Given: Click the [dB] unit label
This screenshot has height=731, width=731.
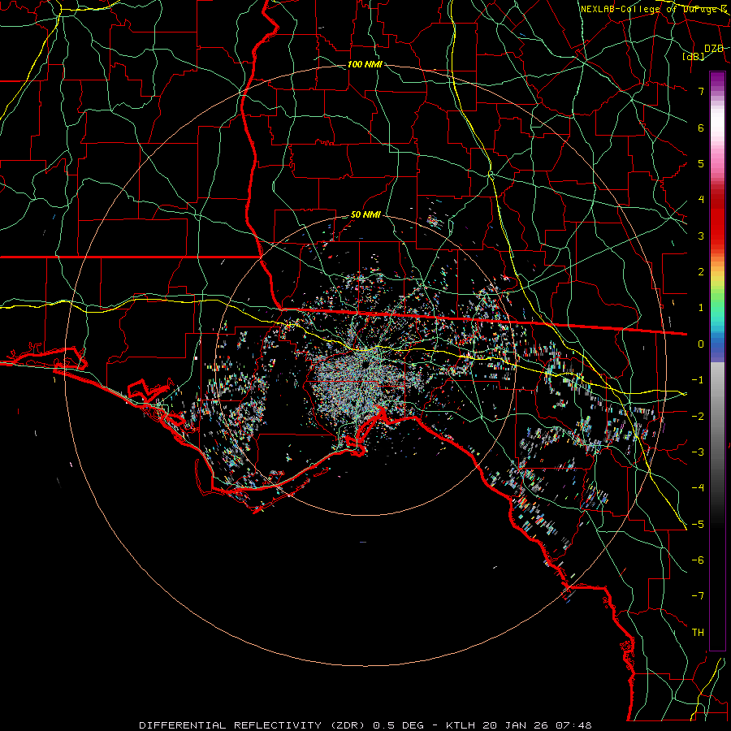Looking at the screenshot, I should 694,57.
